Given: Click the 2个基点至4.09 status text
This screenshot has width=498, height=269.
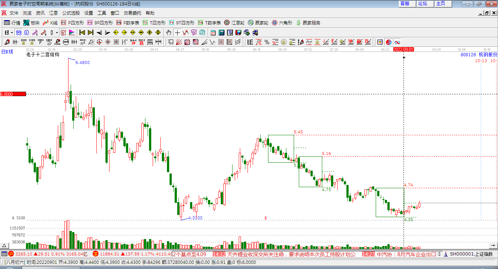Looking at the screenshot, I should pos(189,254).
